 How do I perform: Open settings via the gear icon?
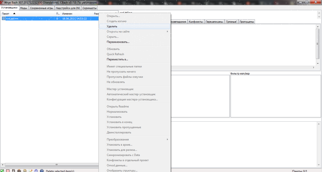(36, 171)
